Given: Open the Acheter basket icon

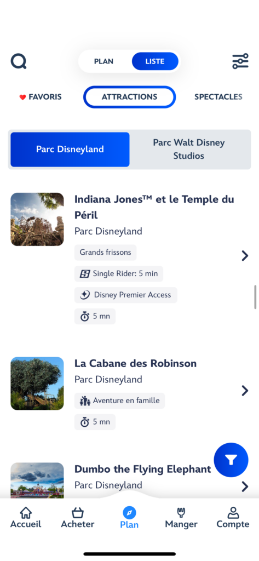Looking at the screenshot, I should tap(77, 512).
